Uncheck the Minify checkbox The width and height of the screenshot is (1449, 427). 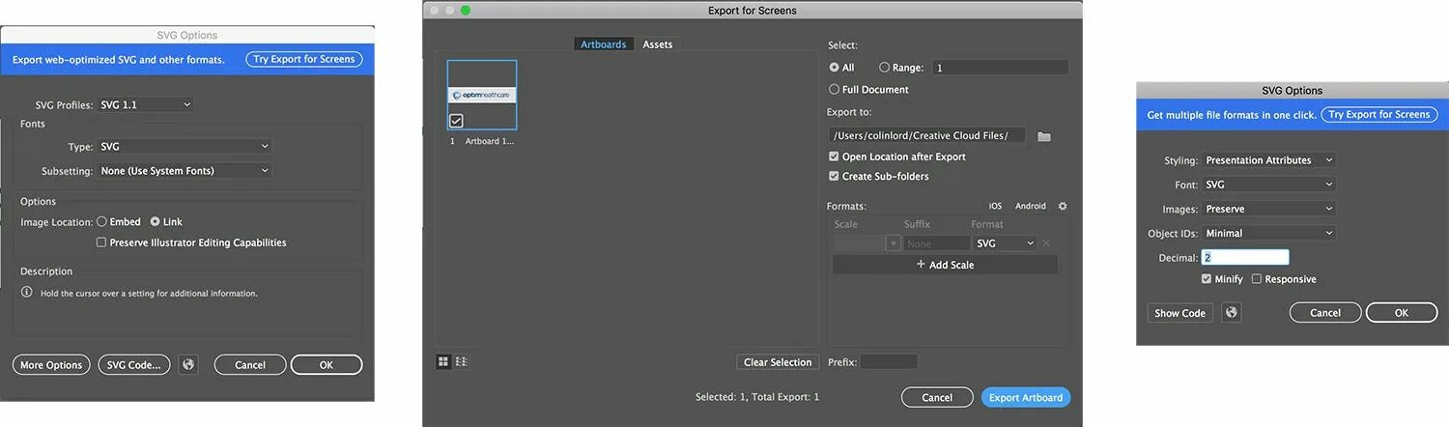pyautogui.click(x=1207, y=279)
